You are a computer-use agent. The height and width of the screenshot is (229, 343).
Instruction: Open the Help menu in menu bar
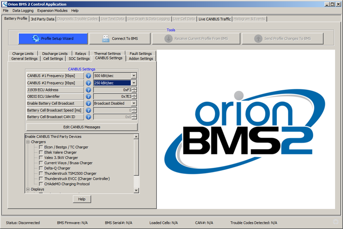75,11
